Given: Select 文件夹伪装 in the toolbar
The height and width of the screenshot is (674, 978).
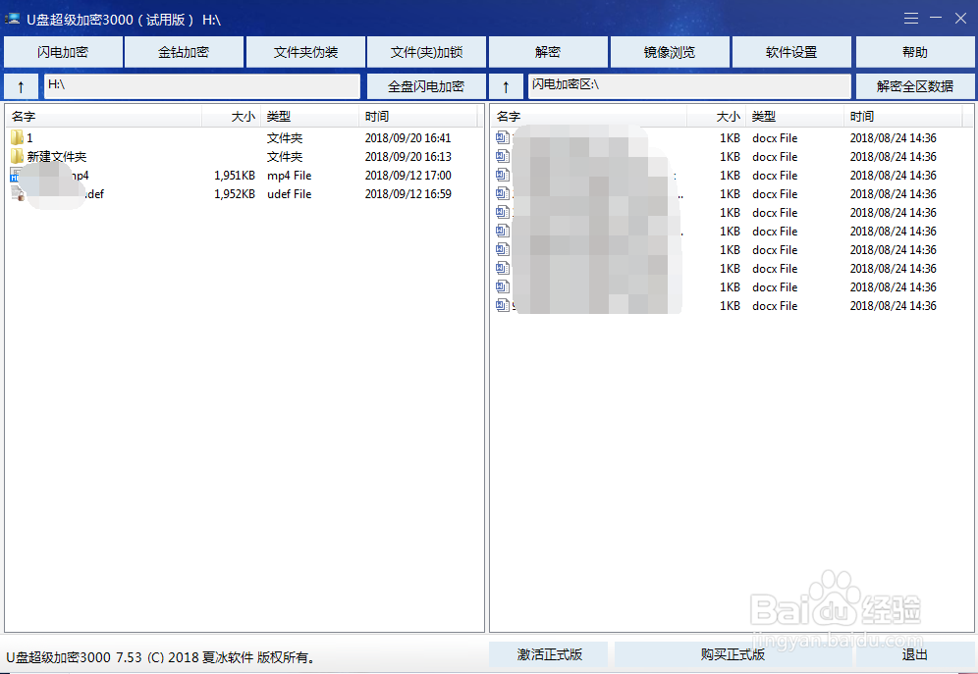Looking at the screenshot, I should click(x=305, y=52).
